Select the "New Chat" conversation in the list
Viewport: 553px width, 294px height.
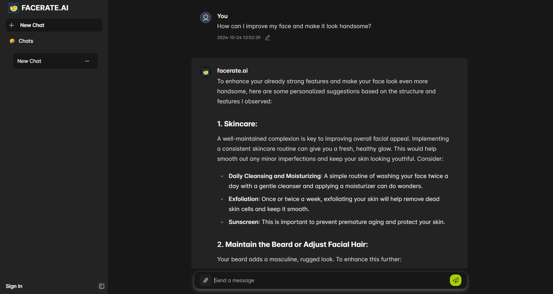pos(29,61)
